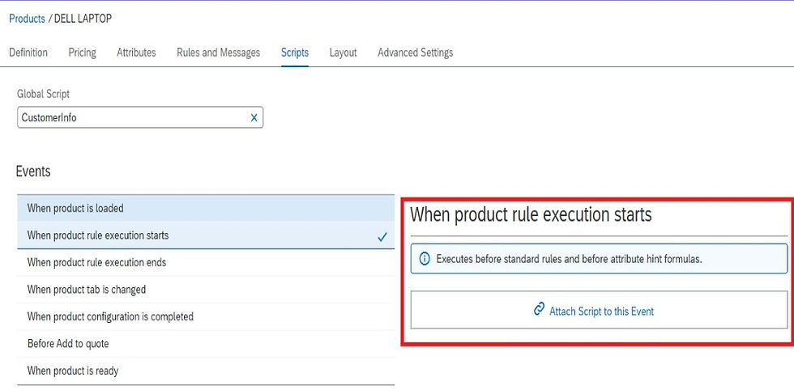Select the Scripts tab
794x390 pixels.
tap(294, 53)
